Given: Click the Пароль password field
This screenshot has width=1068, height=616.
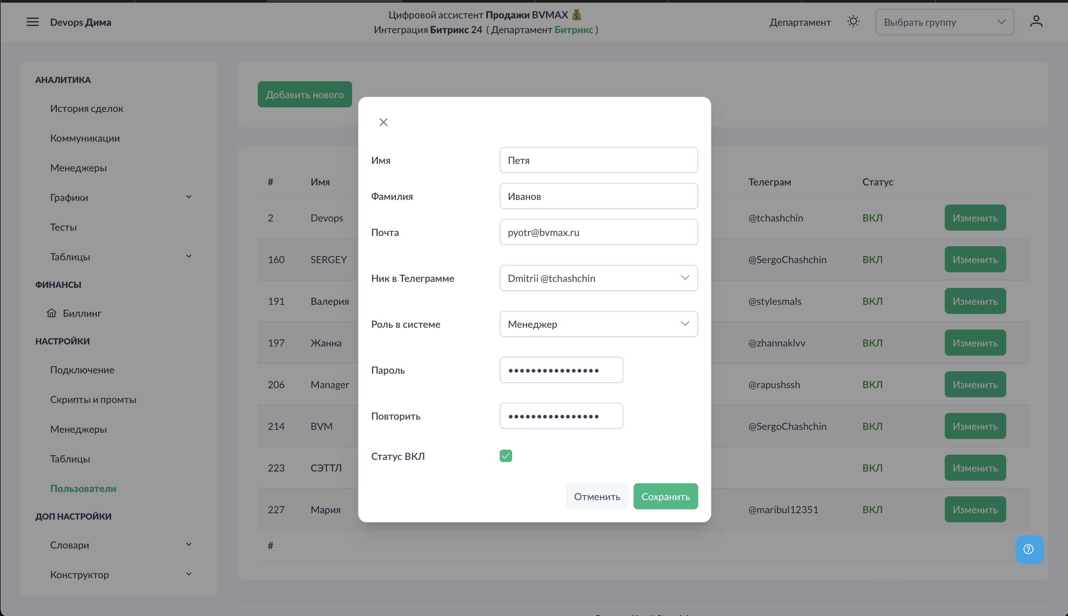Looking at the screenshot, I should [x=561, y=370].
